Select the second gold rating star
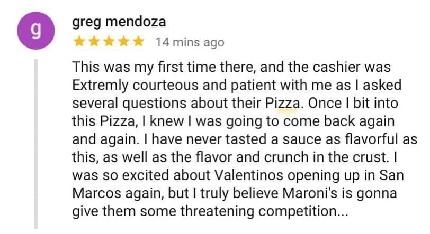 94,42
